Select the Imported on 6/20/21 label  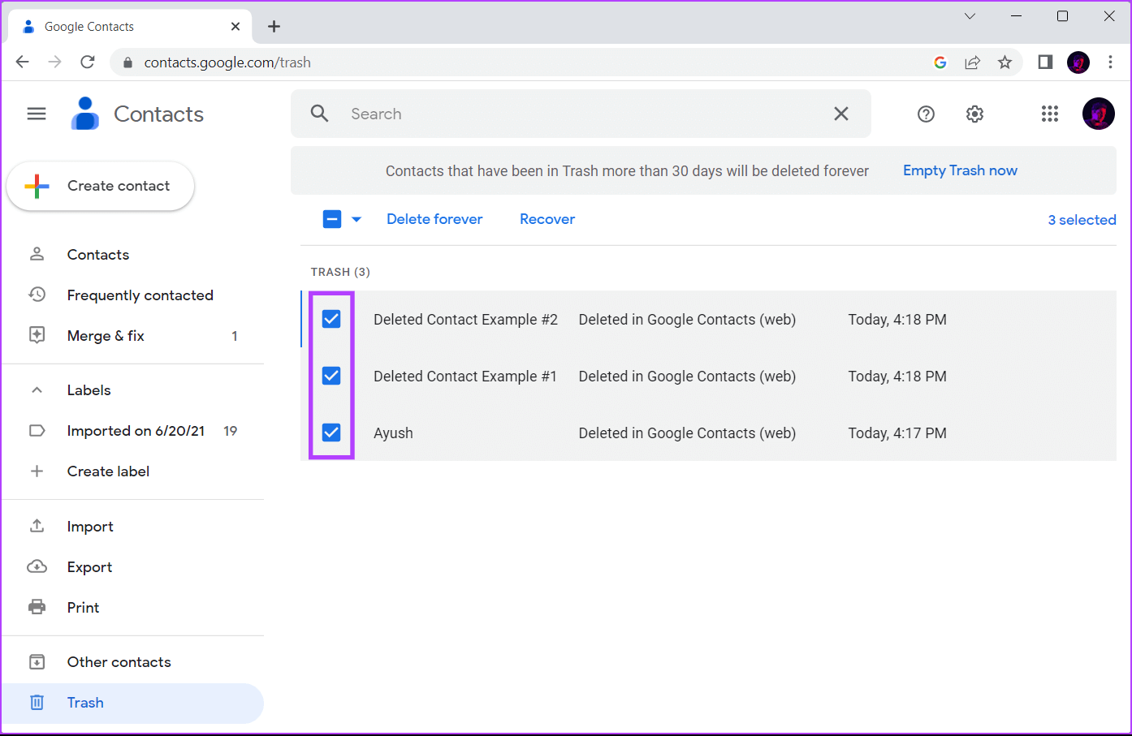(x=133, y=431)
